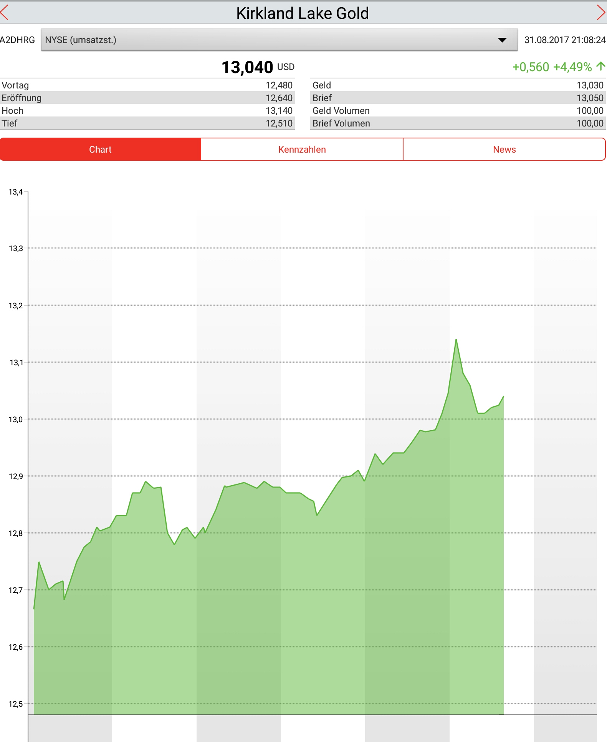
Task: Switch to the Kennzahlen tab
Action: (x=302, y=149)
